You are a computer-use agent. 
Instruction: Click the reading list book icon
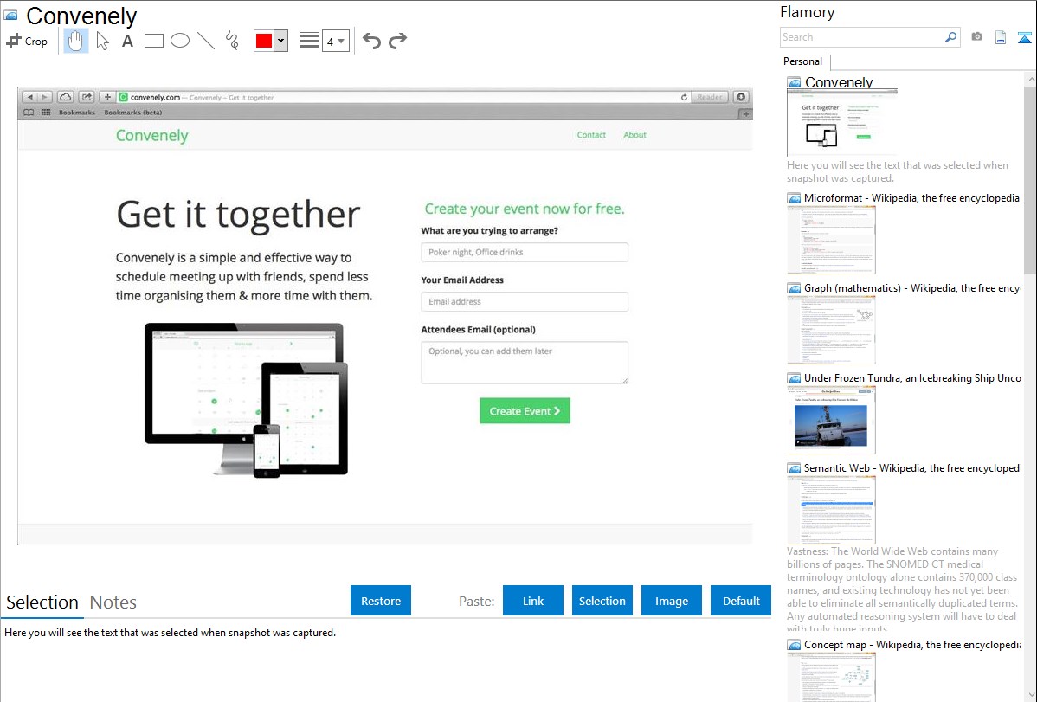[29, 113]
